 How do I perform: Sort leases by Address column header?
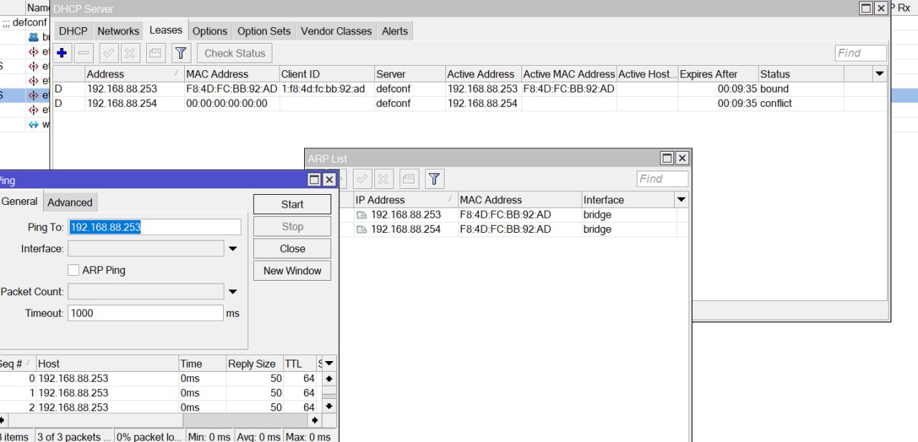point(133,74)
